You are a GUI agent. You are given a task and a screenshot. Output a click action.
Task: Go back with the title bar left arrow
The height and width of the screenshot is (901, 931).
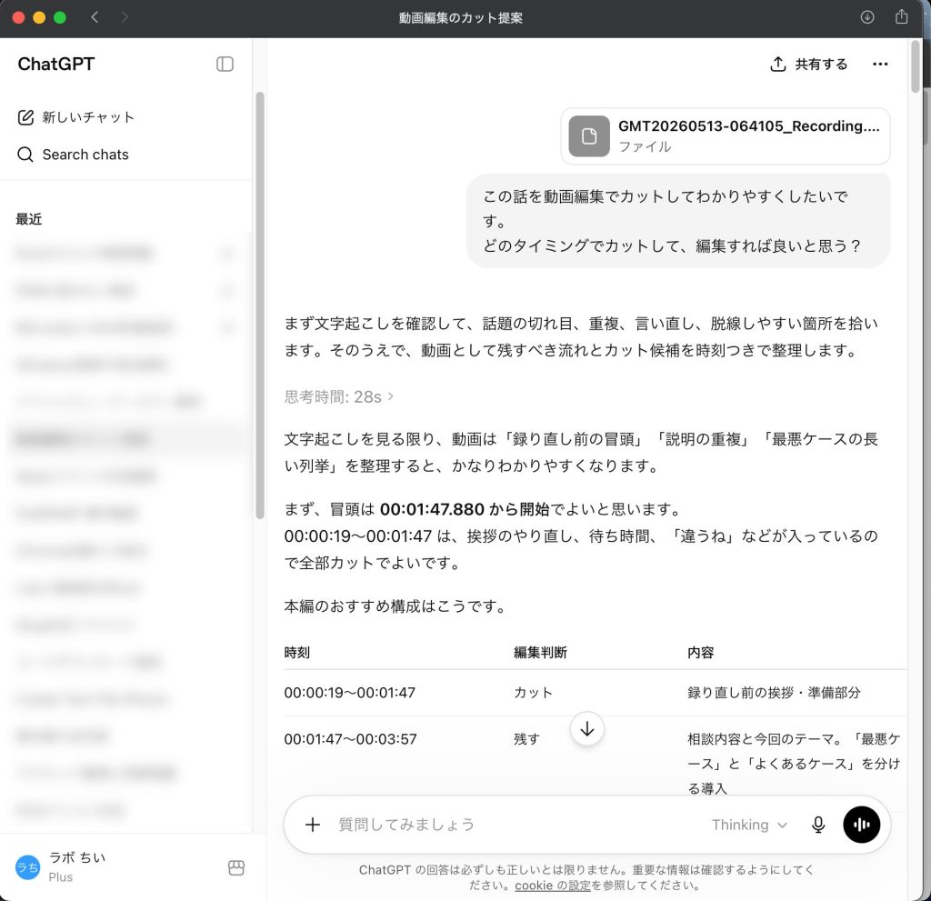pos(95,17)
